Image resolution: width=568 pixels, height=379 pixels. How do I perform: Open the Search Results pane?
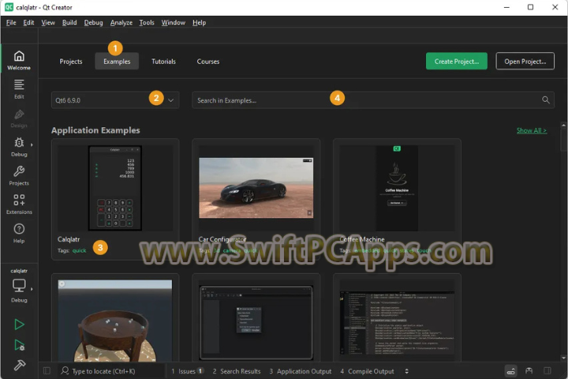(x=236, y=371)
